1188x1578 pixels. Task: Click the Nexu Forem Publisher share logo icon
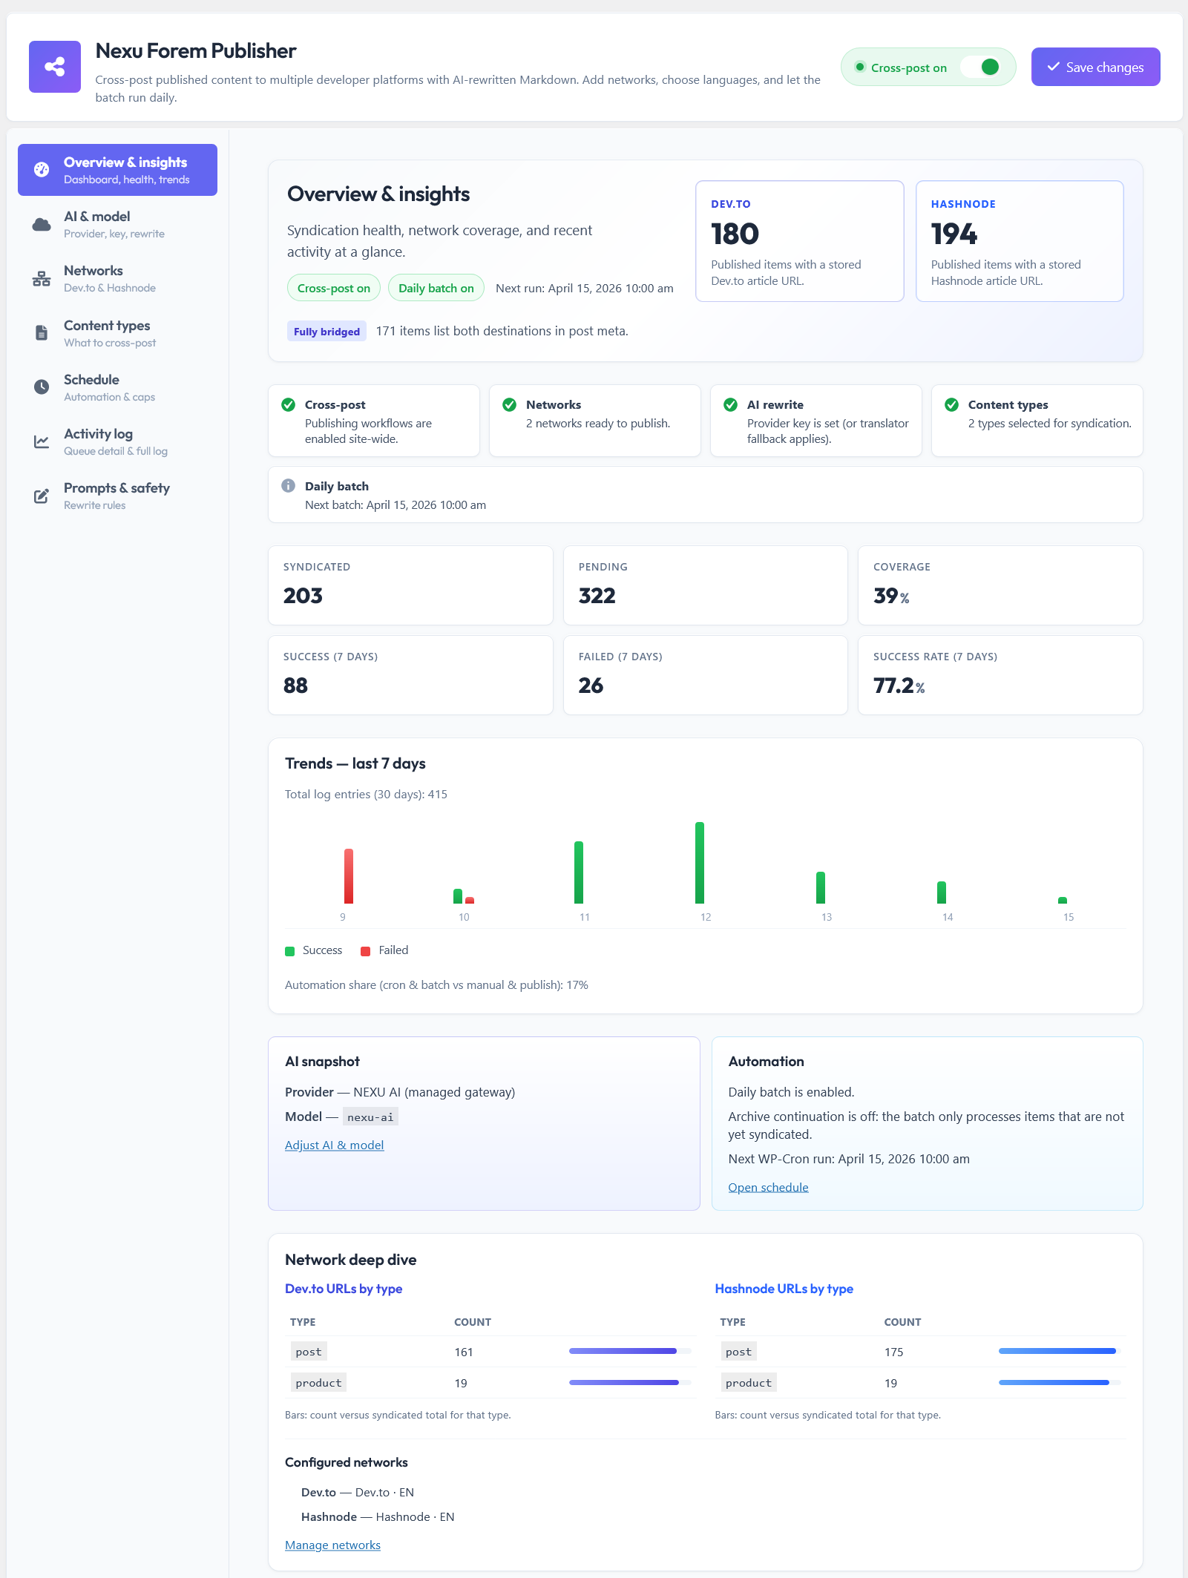pyautogui.click(x=55, y=67)
